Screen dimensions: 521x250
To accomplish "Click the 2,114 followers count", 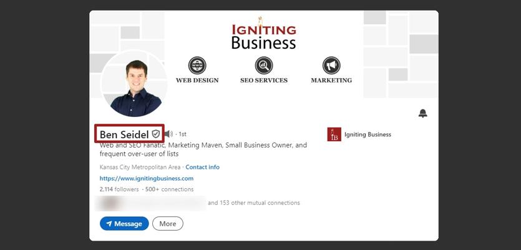I will (119, 189).
